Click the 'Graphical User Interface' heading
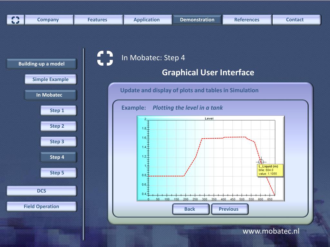The image size is (330, 247). coord(208,72)
